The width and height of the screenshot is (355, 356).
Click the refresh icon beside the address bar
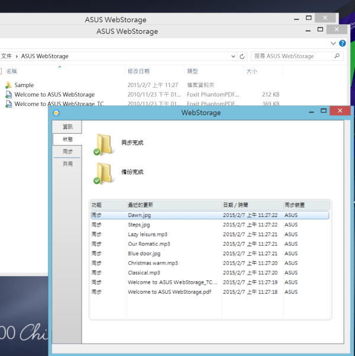242,56
